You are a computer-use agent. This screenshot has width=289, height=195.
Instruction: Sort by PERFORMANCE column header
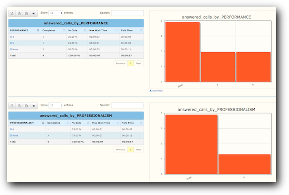click(25, 30)
